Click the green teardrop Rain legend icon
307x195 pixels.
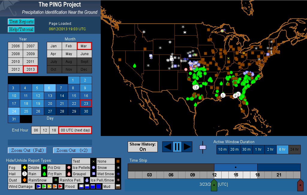pos(44,174)
